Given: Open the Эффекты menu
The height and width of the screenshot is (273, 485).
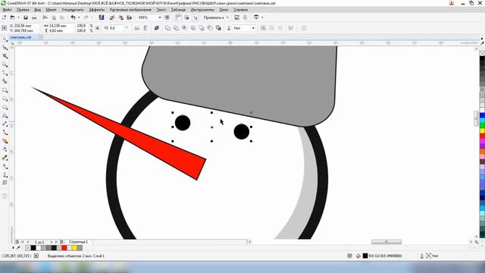Looking at the screenshot, I should [97, 10].
